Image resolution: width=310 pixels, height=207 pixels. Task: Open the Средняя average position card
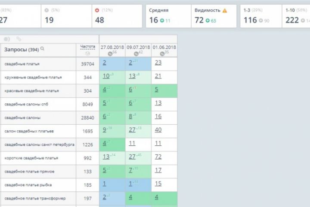click(168, 16)
